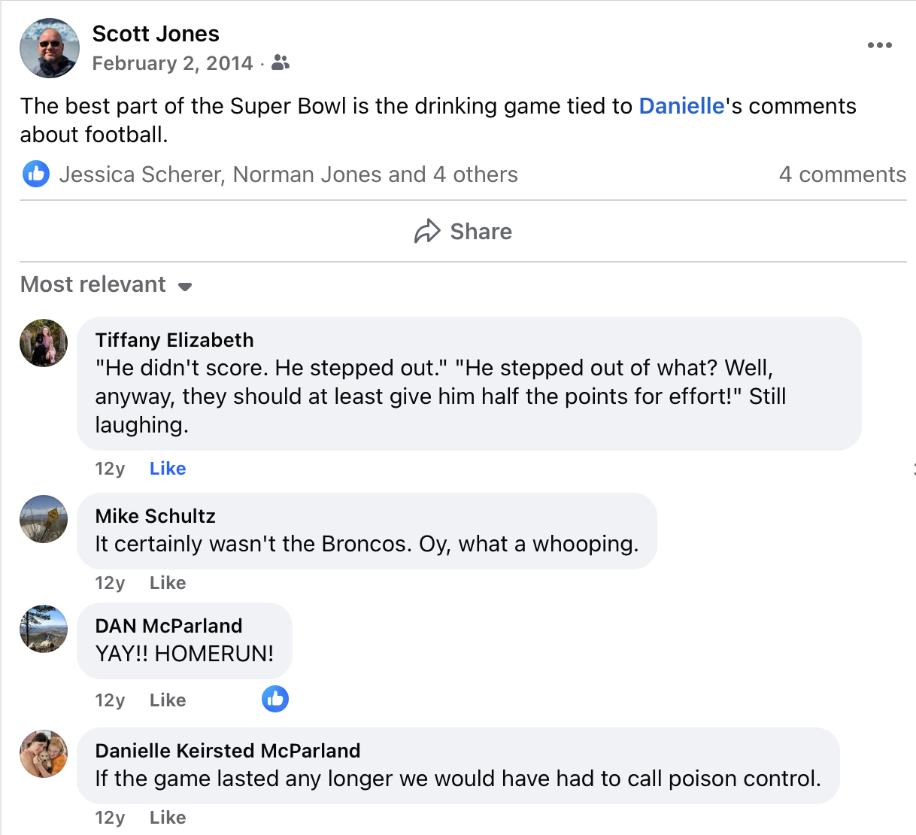The width and height of the screenshot is (916, 835).
Task: Open Scott Jones author name link
Action: [x=156, y=34]
